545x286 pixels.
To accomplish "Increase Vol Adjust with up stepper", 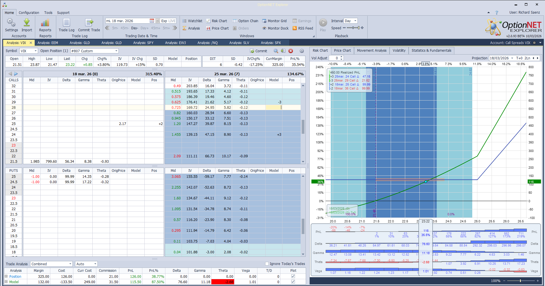I will (x=342, y=57).
